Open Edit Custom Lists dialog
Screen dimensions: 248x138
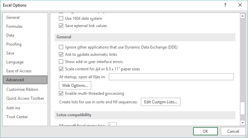160,102
